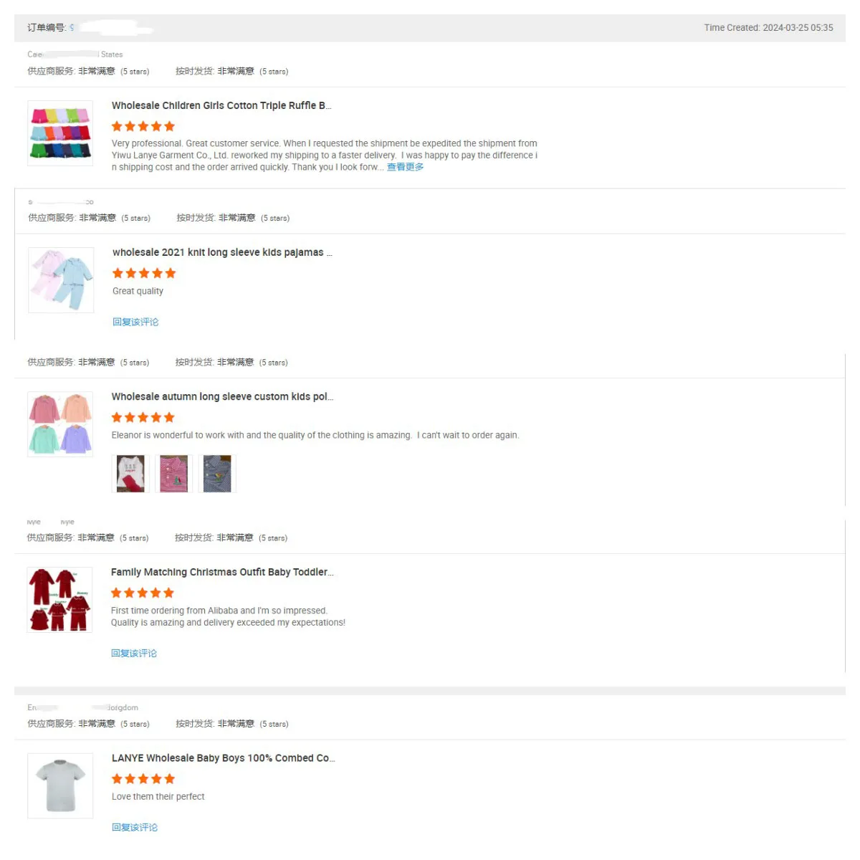Viewport: 860px width, 860px height.
Task: Click 回复该评论 under the 'Great quality' review
Action: [x=135, y=322]
